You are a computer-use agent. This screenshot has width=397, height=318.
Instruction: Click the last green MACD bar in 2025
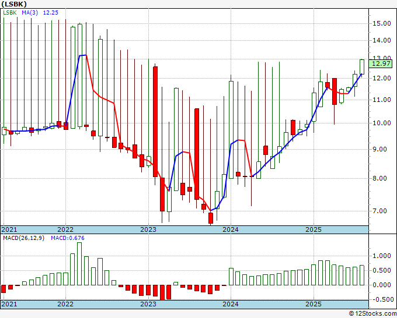[x=362, y=275]
